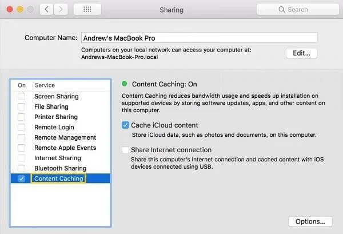Uncheck the Content Caching service checkbox
This screenshot has width=343, height=234.
[22, 179]
